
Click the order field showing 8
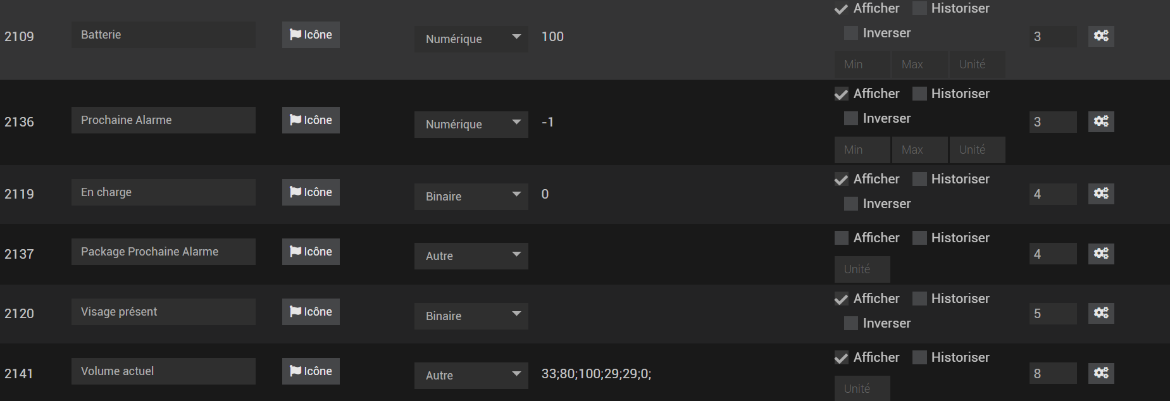(x=1053, y=373)
